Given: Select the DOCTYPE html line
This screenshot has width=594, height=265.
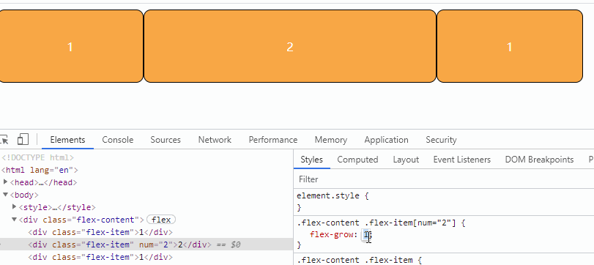Looking at the screenshot, I should 38,157.
